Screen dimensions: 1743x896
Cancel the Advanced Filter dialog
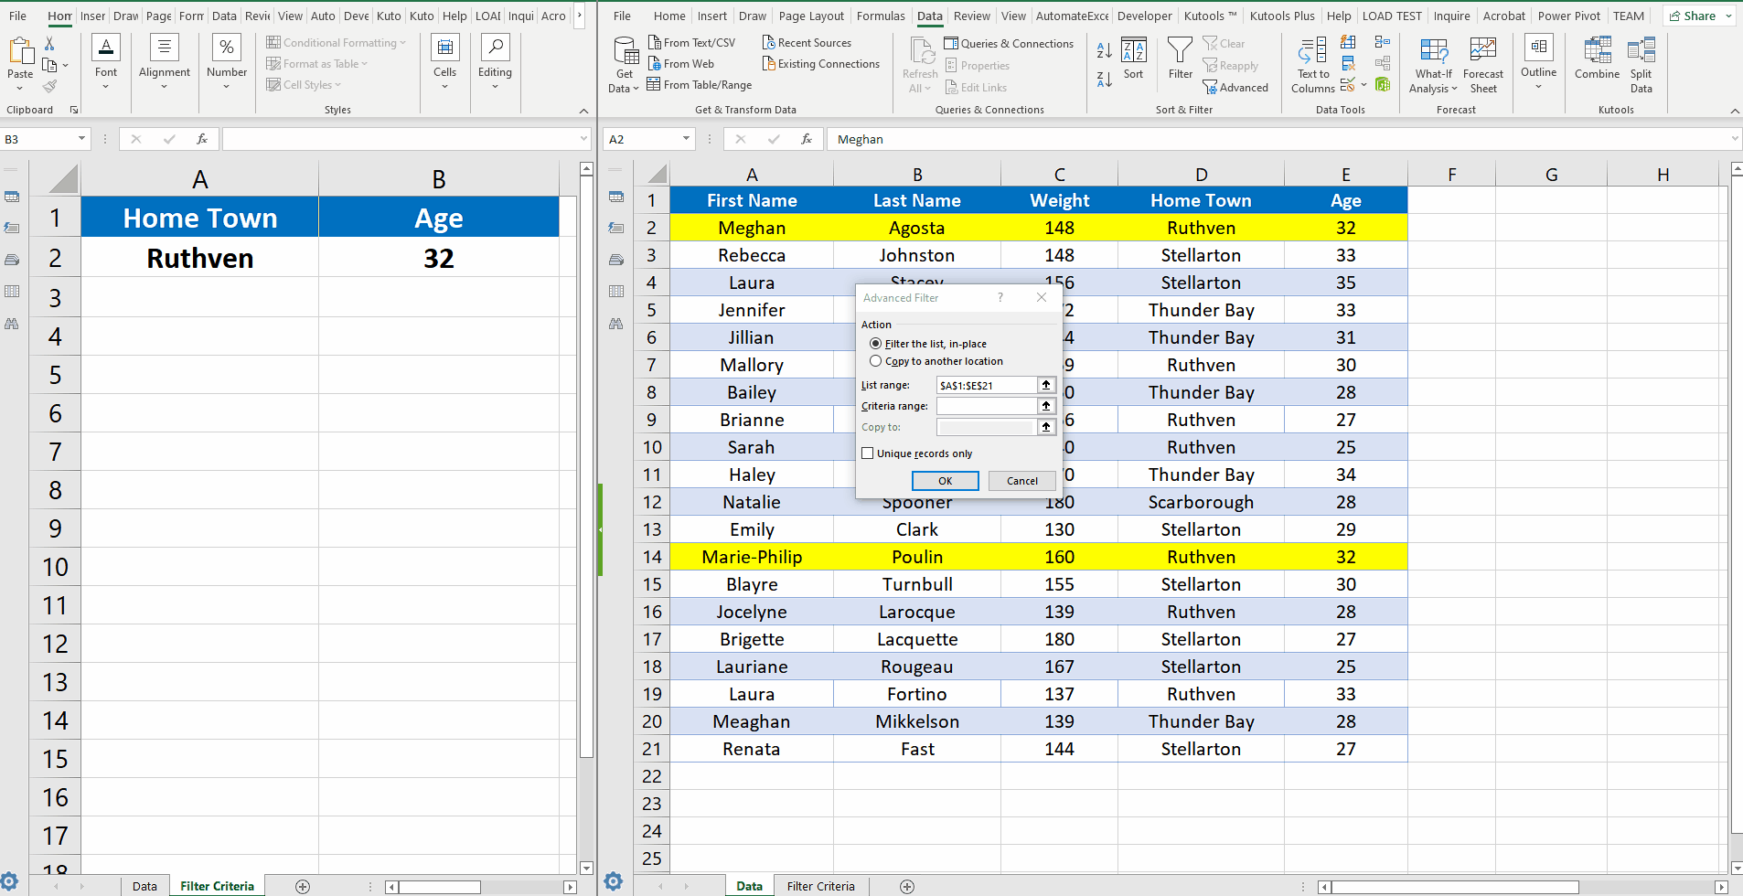point(1021,480)
